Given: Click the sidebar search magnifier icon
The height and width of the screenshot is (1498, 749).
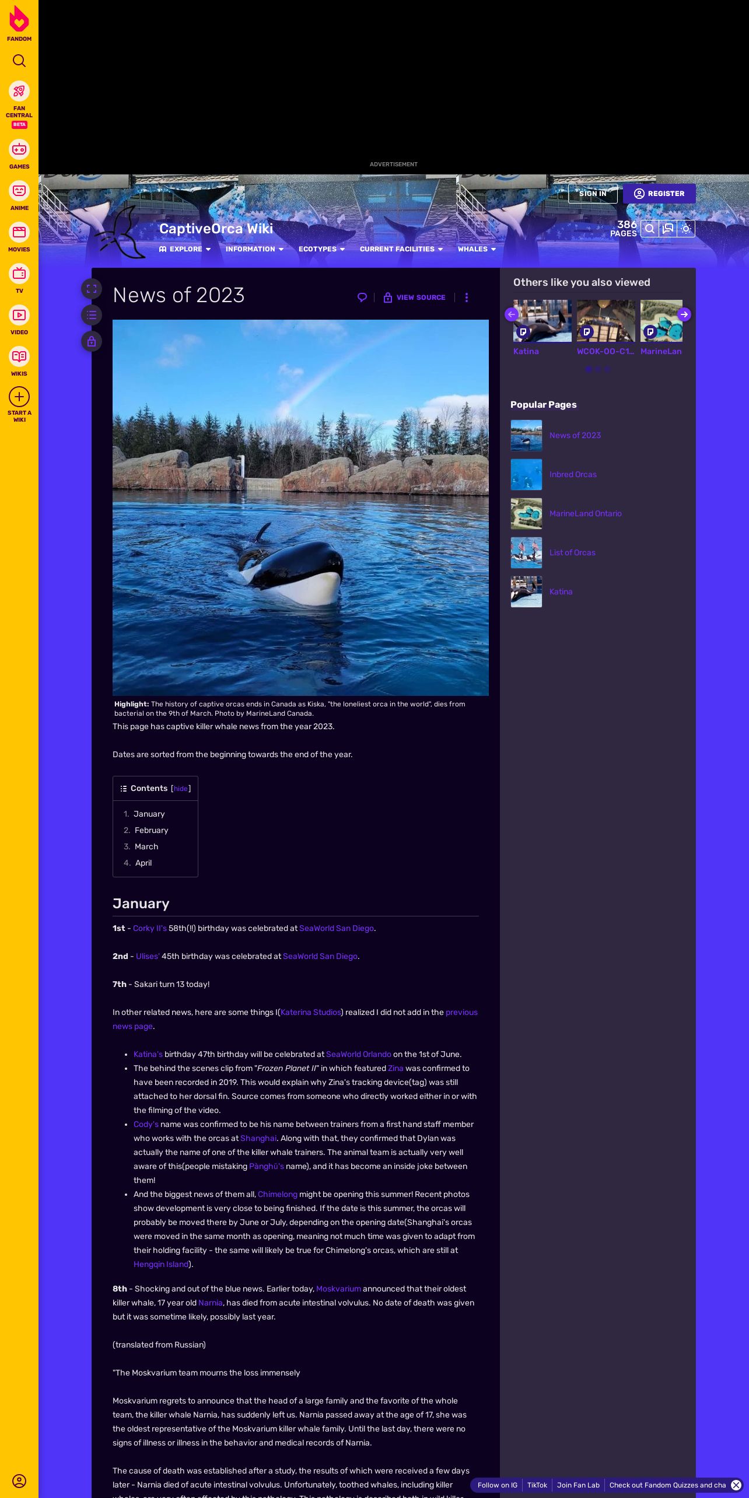Looking at the screenshot, I should (x=19, y=61).
